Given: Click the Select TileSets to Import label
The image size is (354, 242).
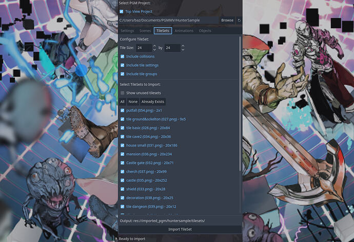Looking at the screenshot, I should point(140,84).
